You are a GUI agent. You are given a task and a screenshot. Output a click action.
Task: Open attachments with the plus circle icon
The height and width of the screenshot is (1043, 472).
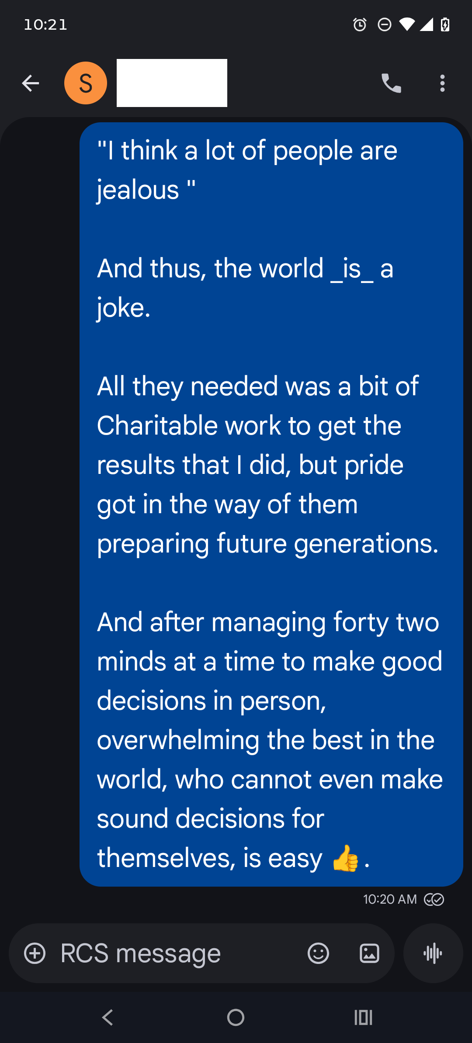(35, 953)
